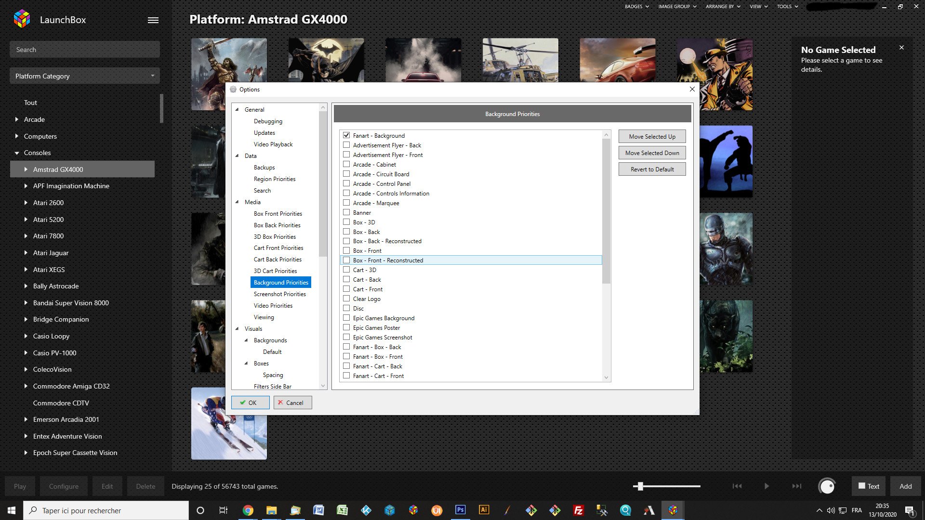Open the View menu
Viewport: 925px width, 520px height.
759,6
